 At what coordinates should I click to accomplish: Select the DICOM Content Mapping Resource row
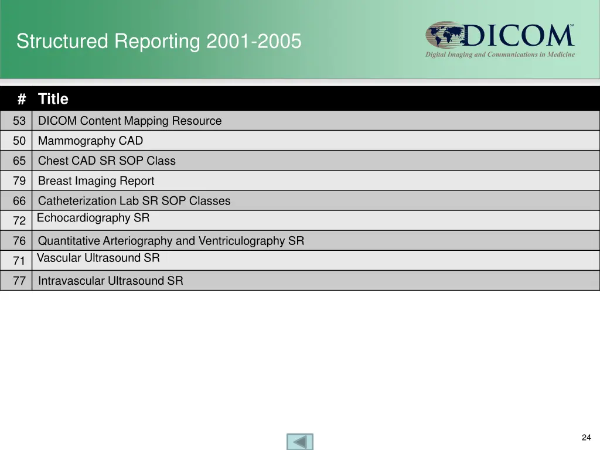coord(129,121)
